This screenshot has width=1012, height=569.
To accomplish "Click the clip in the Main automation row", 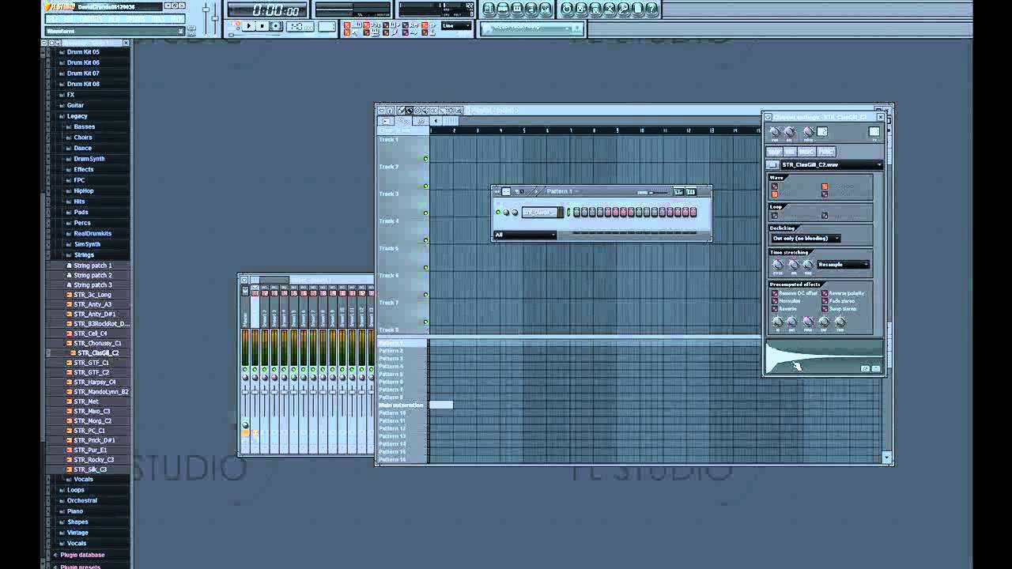I will (x=441, y=405).
